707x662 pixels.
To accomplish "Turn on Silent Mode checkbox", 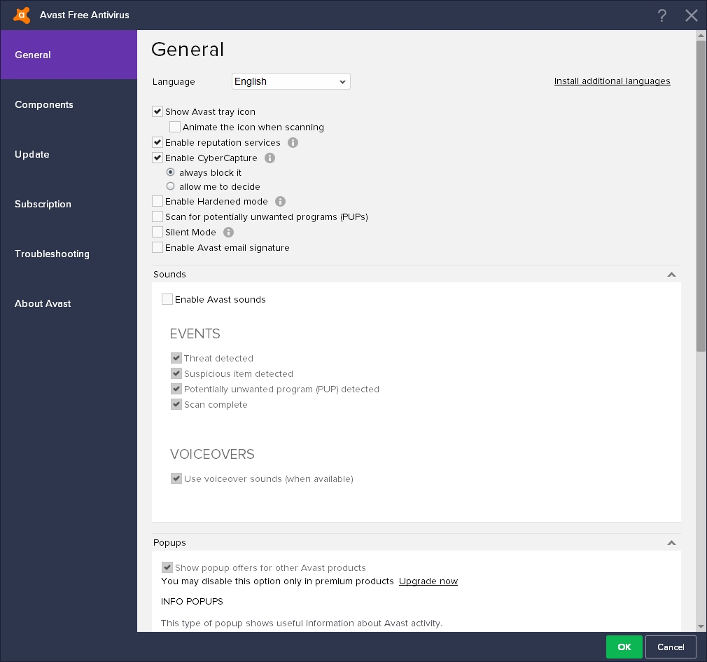I will (157, 232).
